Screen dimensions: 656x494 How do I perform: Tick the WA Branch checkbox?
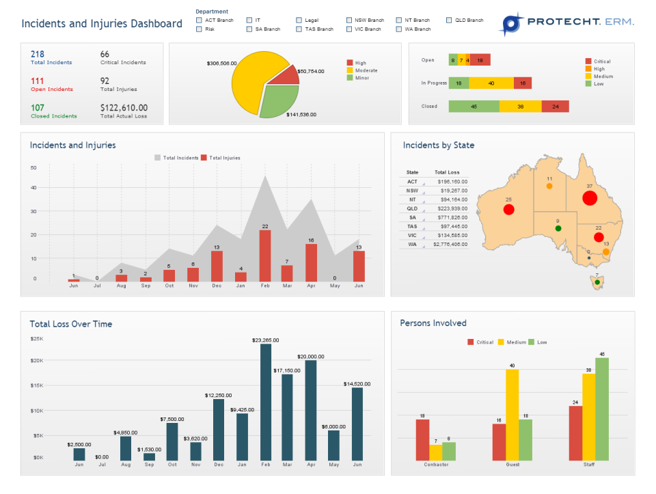click(x=398, y=29)
